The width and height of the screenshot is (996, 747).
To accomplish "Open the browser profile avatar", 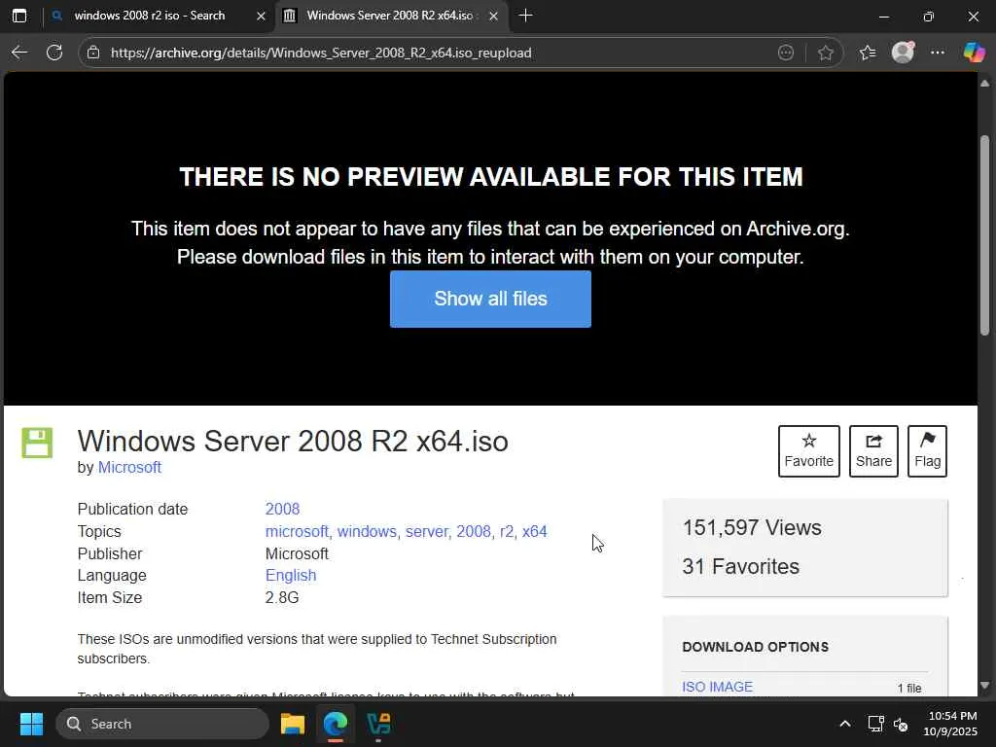I will (x=903, y=53).
